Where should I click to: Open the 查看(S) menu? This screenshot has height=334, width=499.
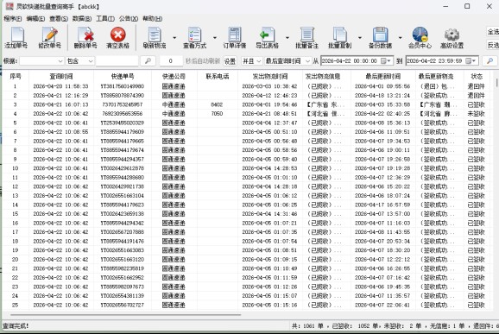click(x=59, y=19)
